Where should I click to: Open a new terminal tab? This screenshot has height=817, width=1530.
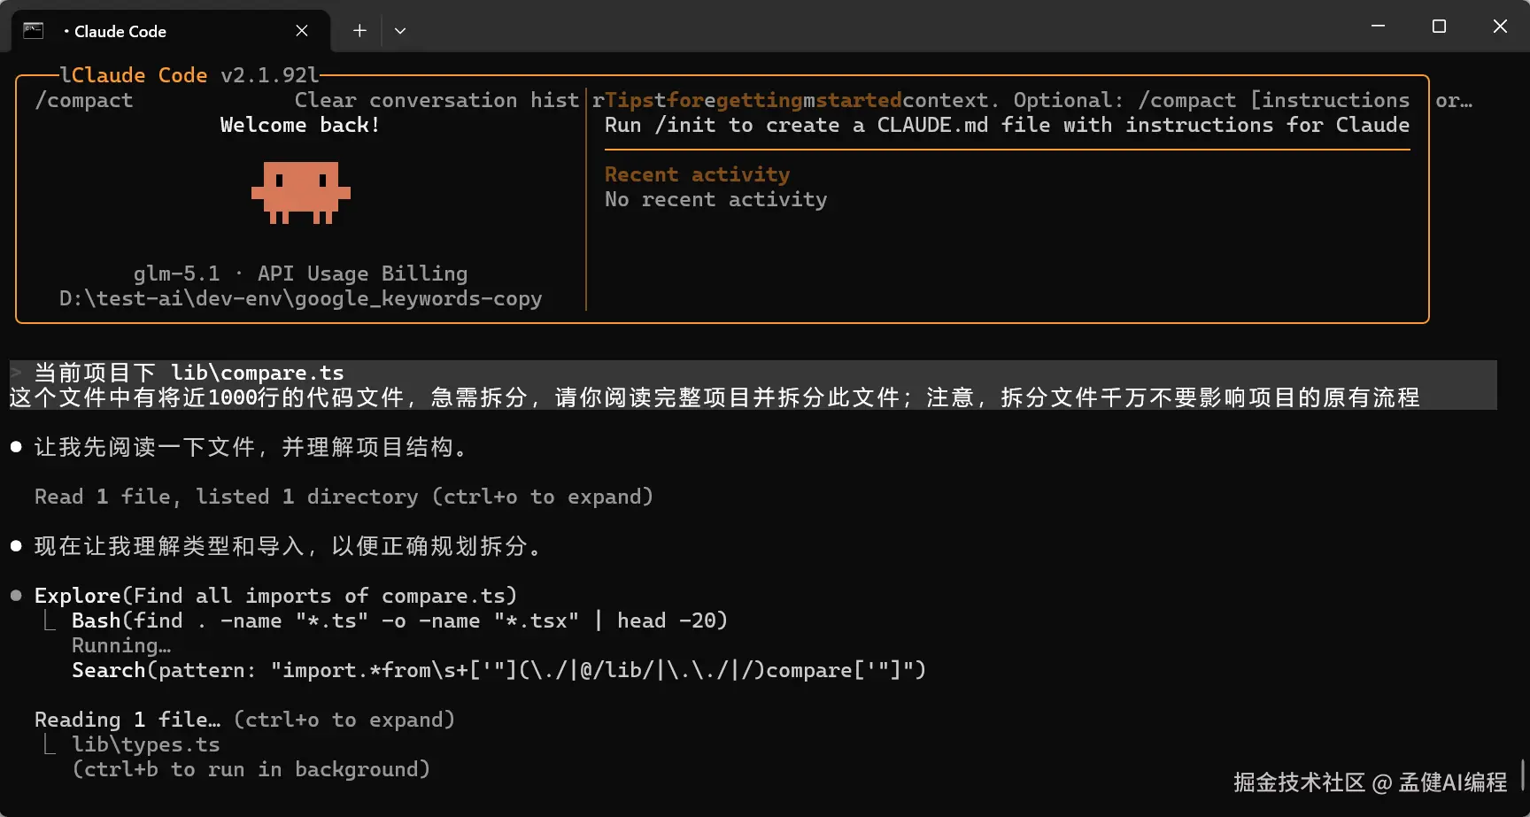tap(359, 31)
